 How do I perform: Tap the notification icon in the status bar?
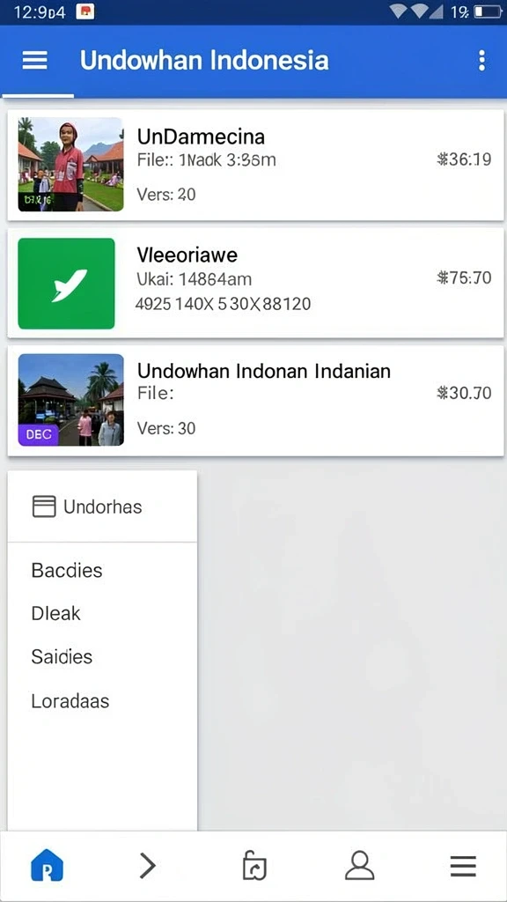click(85, 11)
